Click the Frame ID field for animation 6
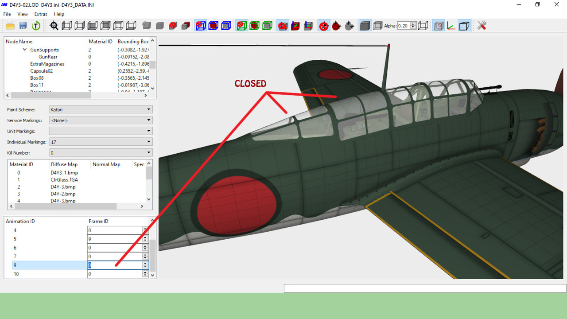 (115, 248)
